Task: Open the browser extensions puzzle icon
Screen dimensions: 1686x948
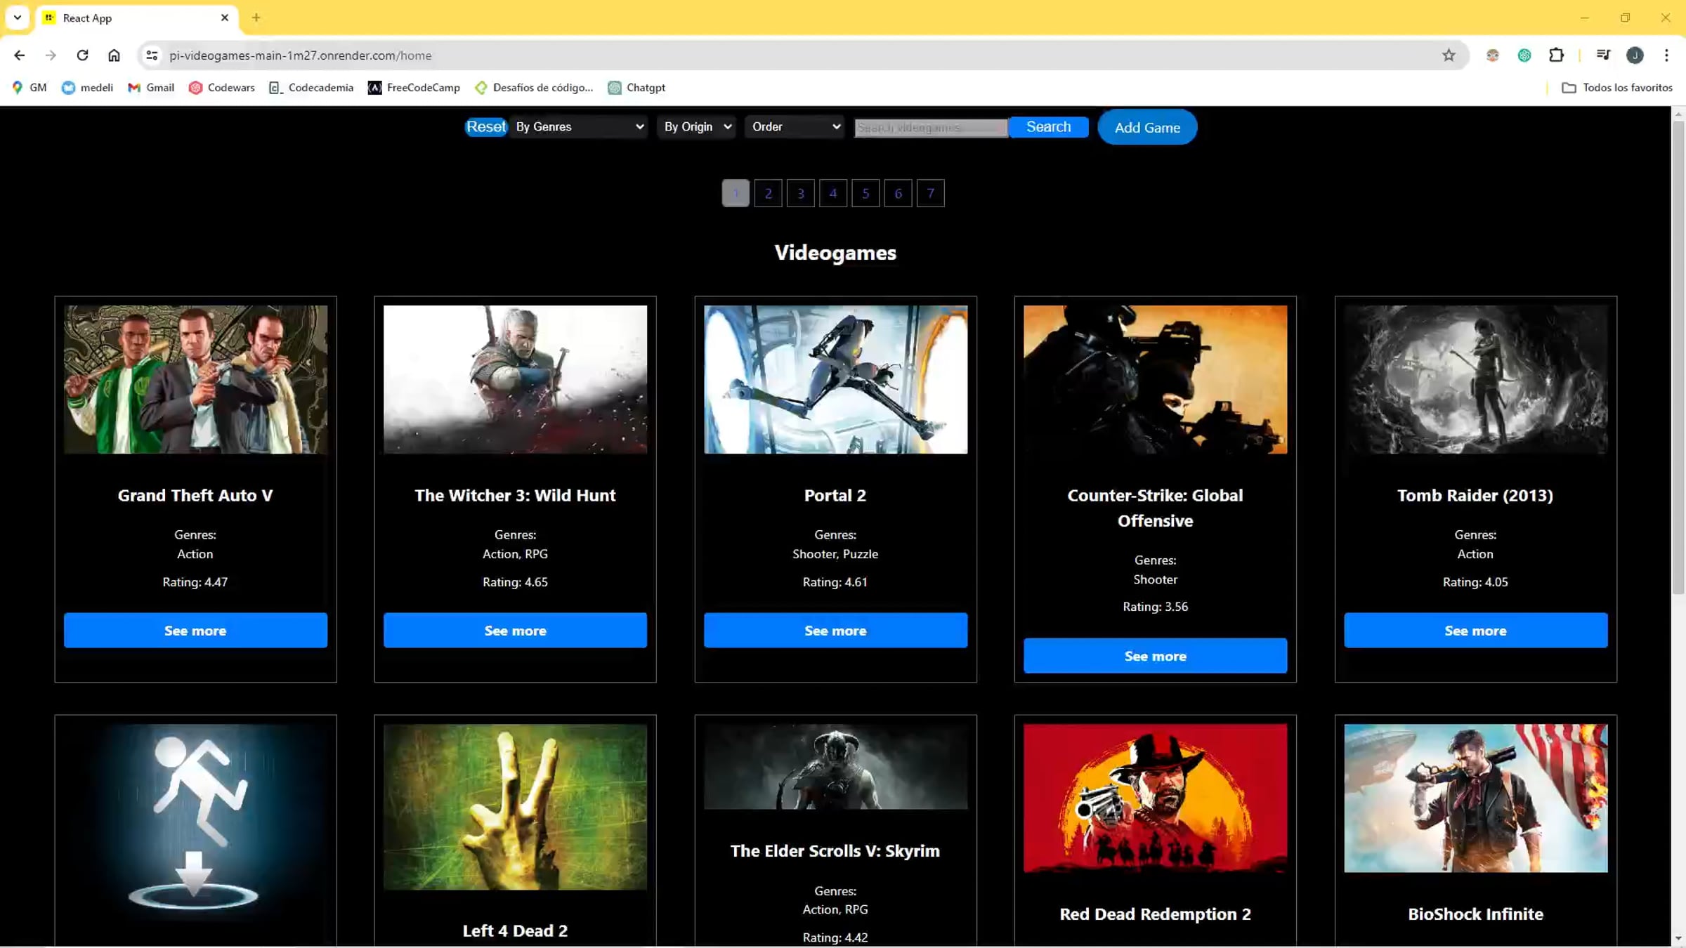Action: tap(1556, 55)
